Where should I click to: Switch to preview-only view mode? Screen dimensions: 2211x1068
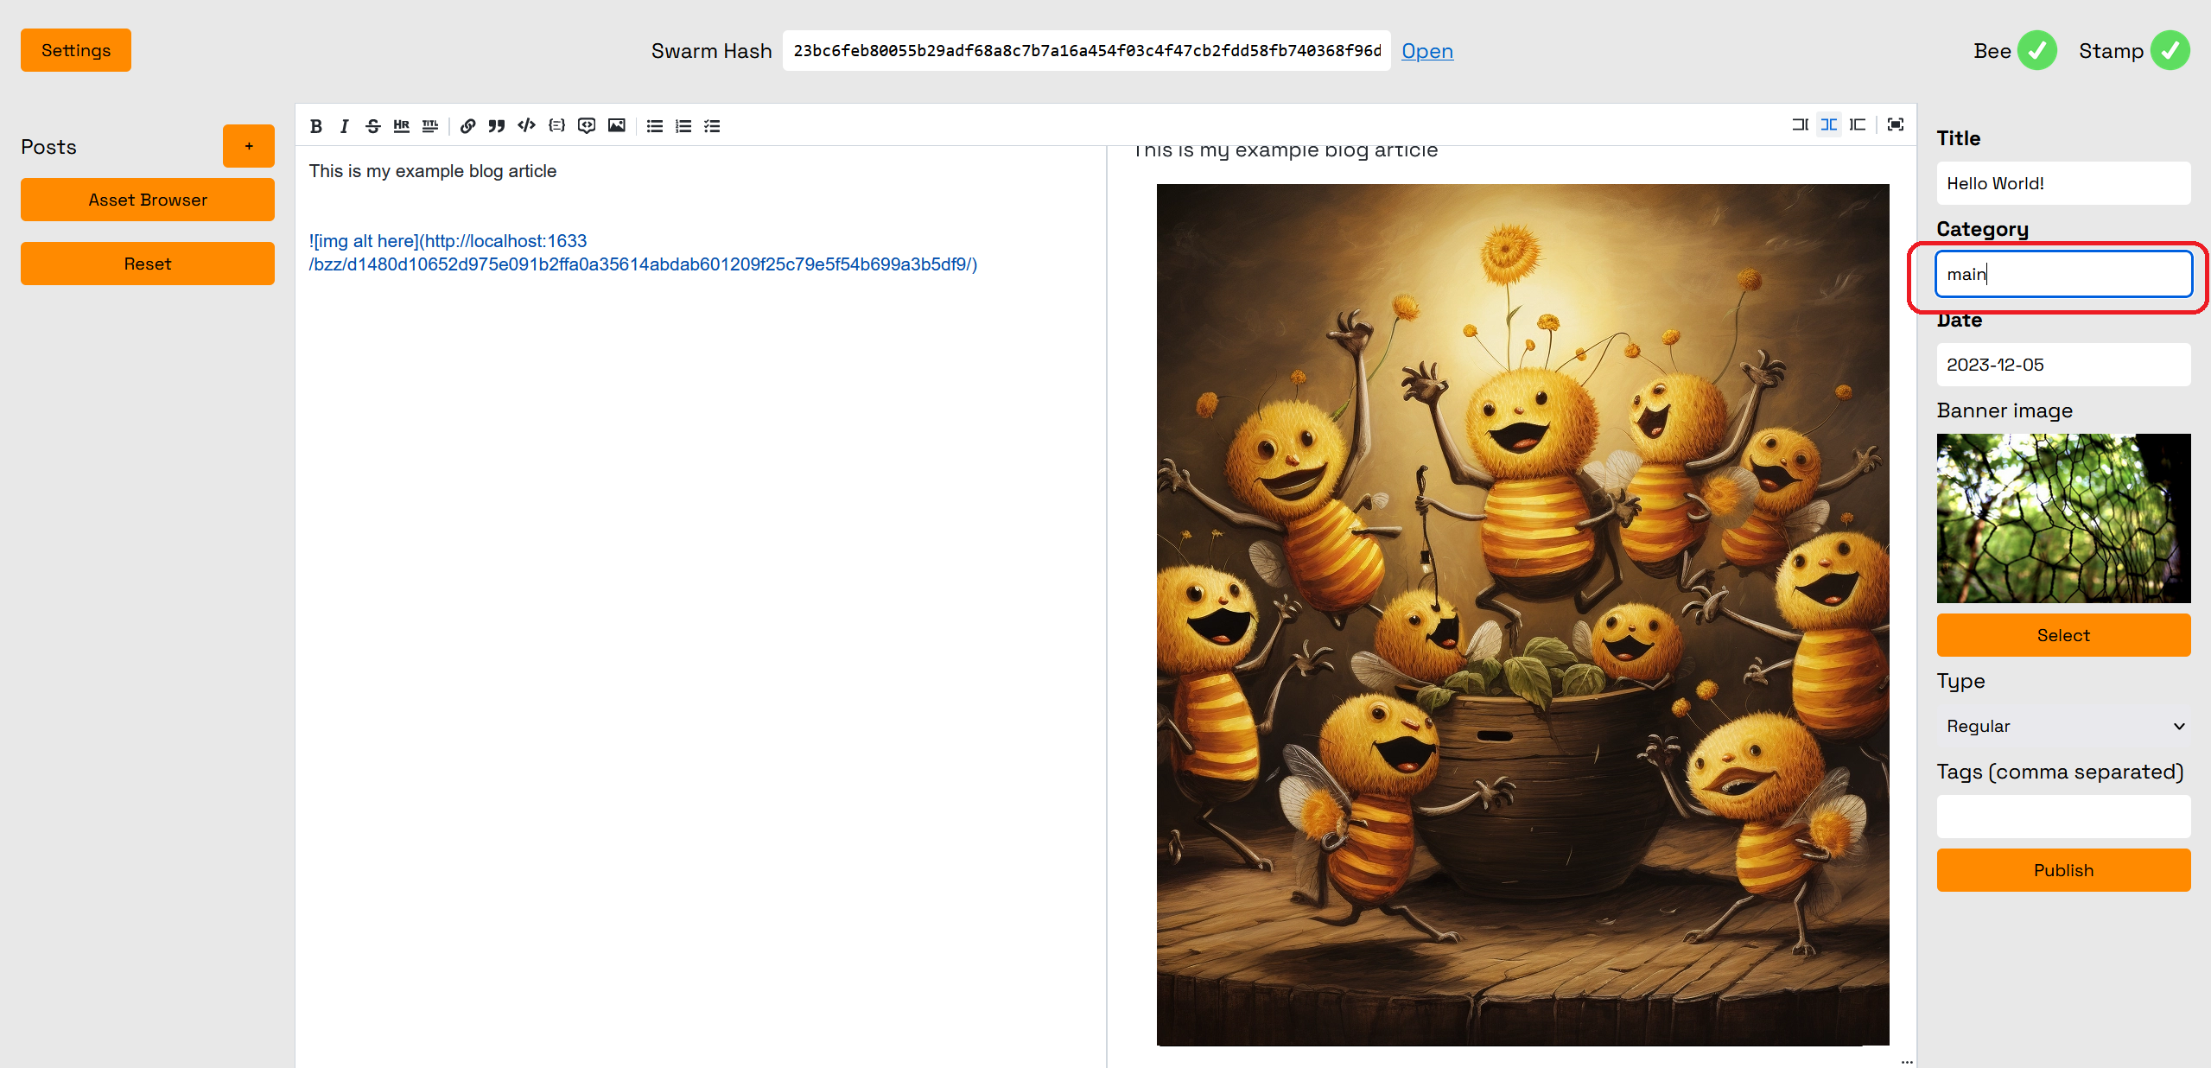tap(1858, 124)
